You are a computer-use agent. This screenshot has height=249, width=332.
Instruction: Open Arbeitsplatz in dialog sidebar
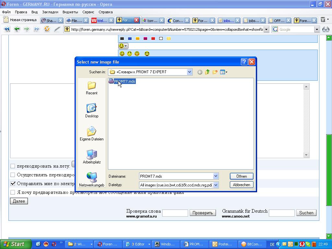(x=92, y=157)
